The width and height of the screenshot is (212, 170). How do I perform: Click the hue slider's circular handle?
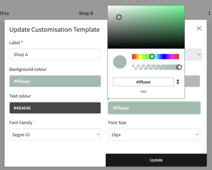point(152,56)
